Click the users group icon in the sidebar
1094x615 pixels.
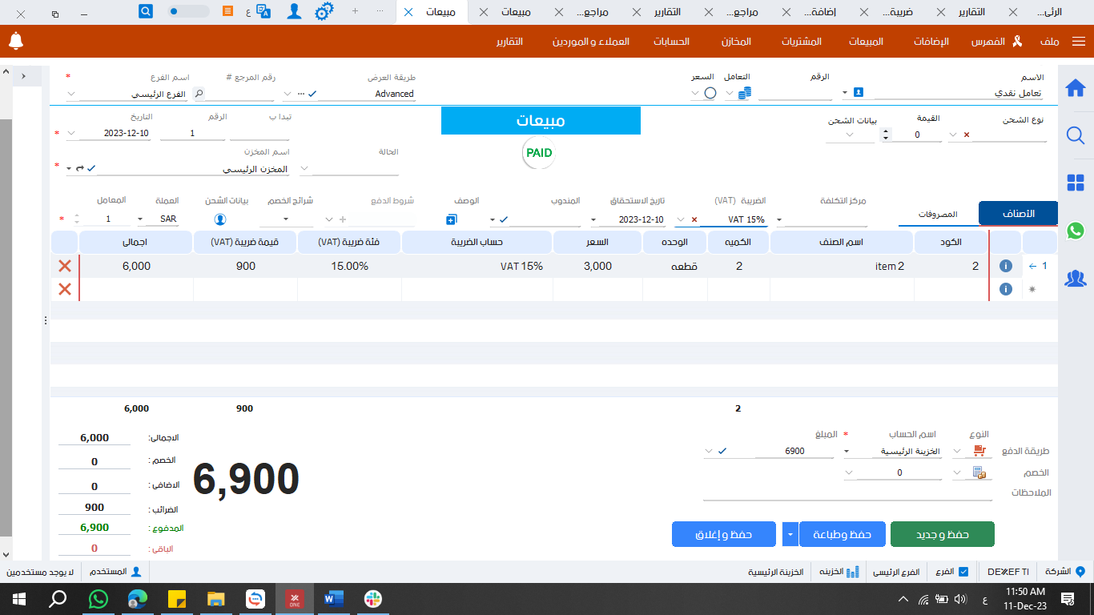(1075, 279)
